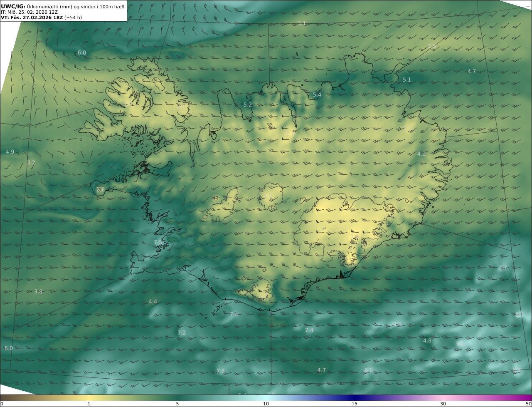The width and height of the screenshot is (532, 407).
Task: Click the '7.2' value south of the south coast
Action: tap(182, 333)
